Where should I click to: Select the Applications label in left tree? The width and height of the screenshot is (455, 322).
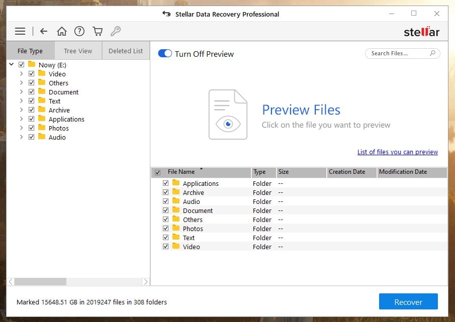pos(66,119)
